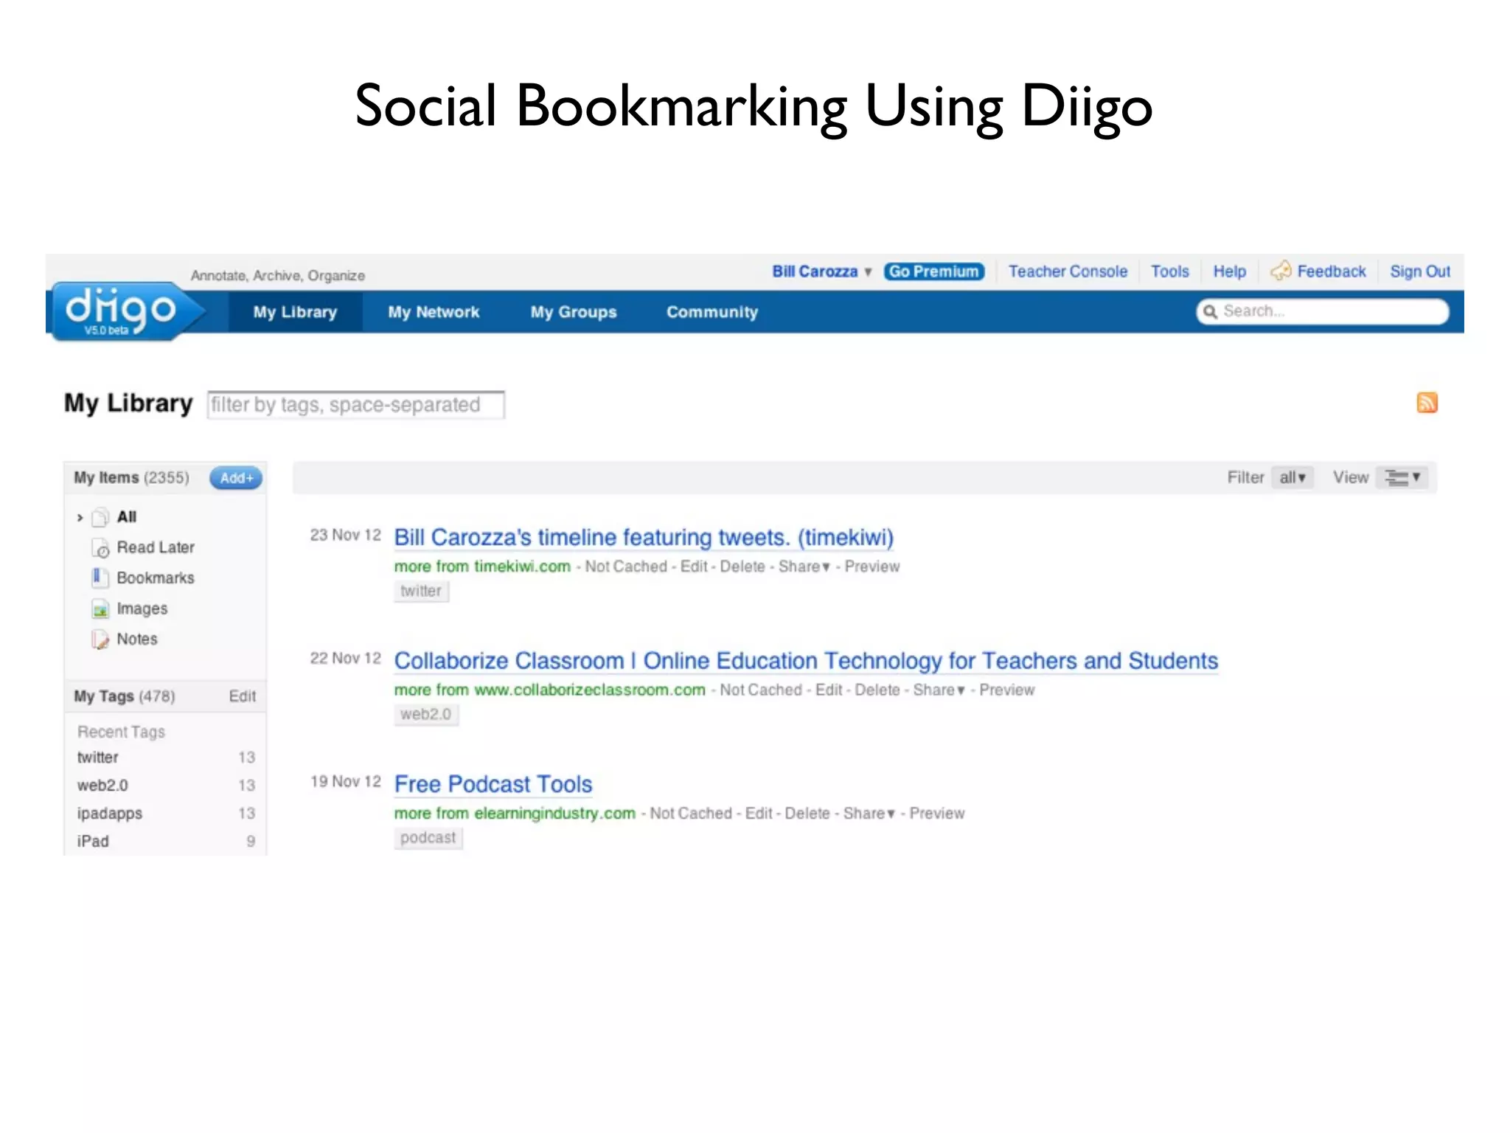The image size is (1510, 1133).
Task: Click the Notes pencil icon
Action: tap(100, 640)
